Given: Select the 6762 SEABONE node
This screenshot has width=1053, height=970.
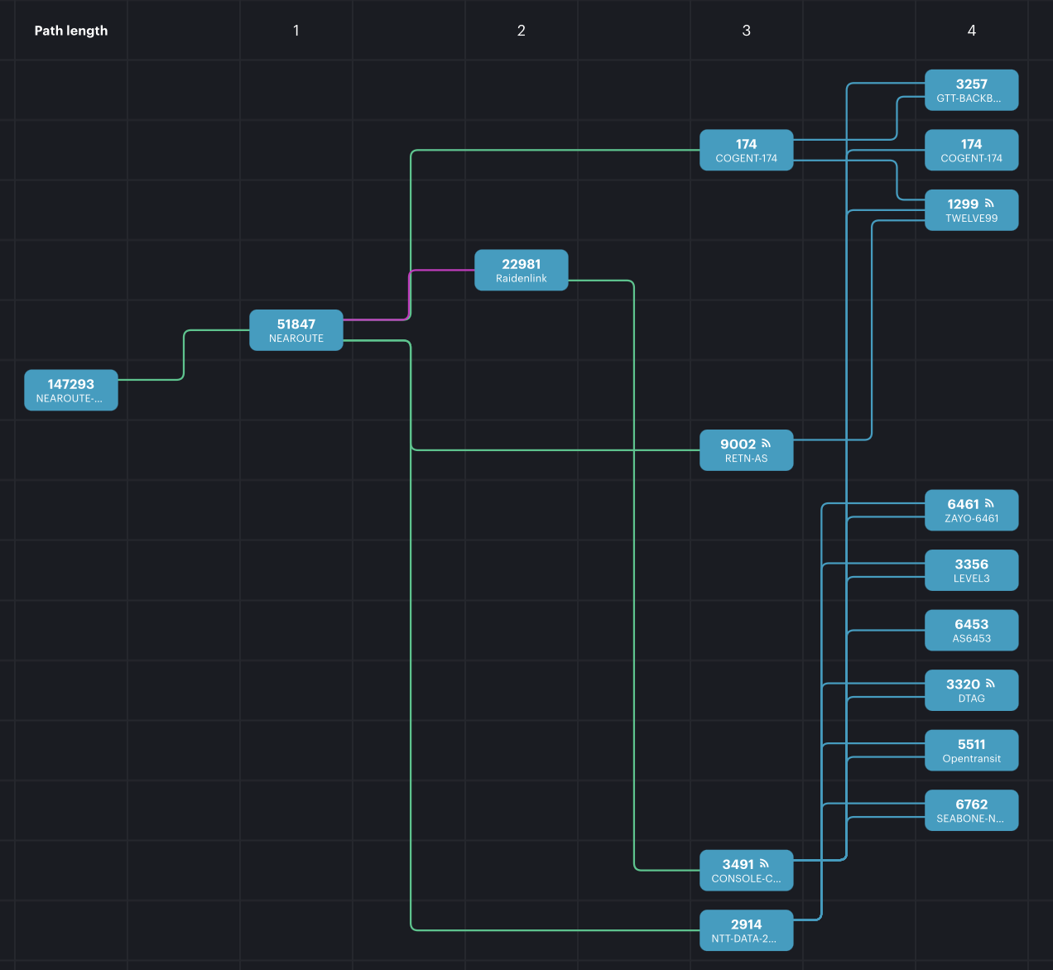Looking at the screenshot, I should [x=971, y=809].
